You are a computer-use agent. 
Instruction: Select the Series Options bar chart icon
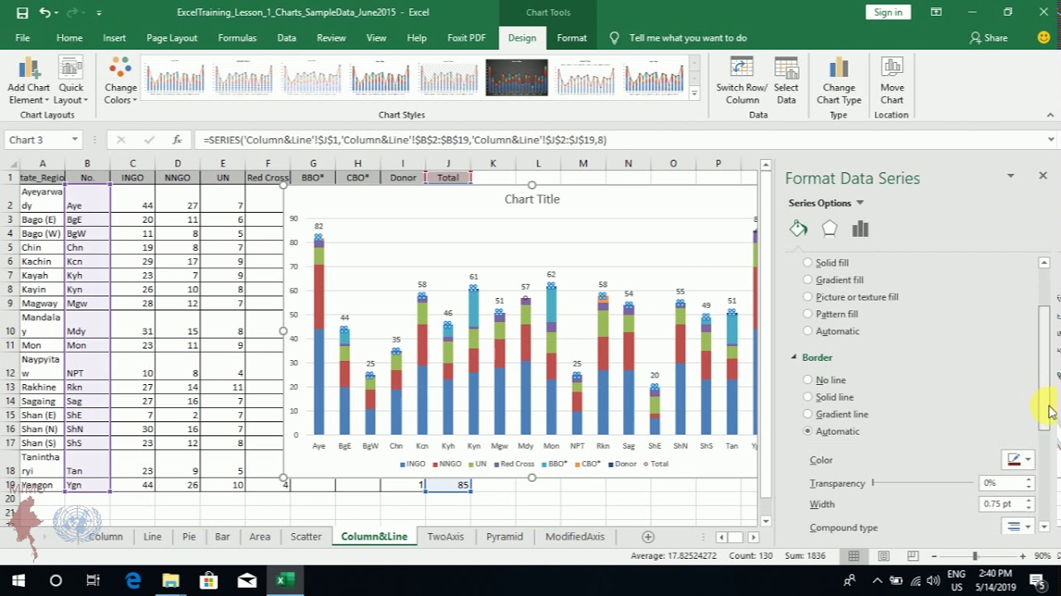[860, 229]
